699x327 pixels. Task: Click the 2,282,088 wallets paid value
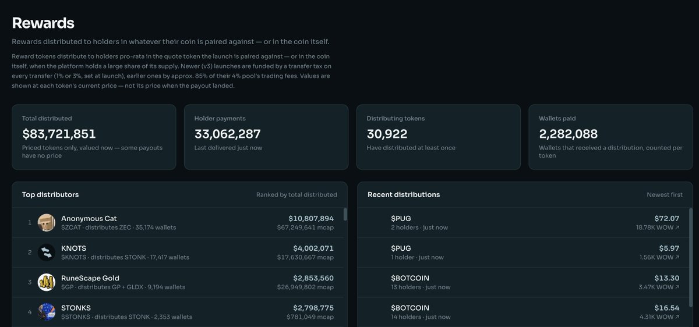(569, 134)
